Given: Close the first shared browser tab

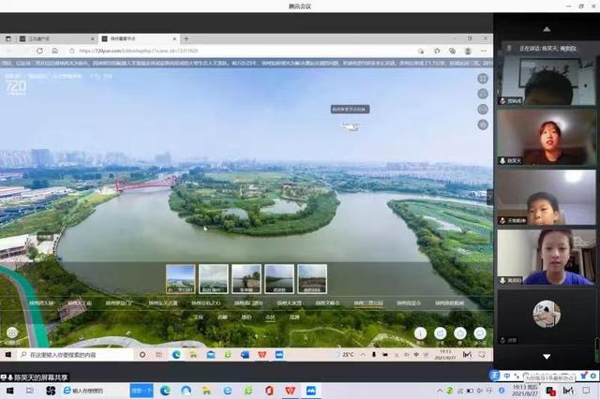Looking at the screenshot, I should [93, 39].
